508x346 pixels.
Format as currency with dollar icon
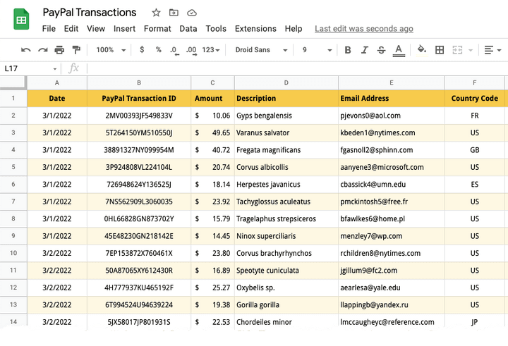pos(142,49)
